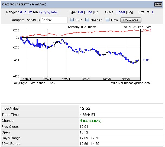The width and height of the screenshot is (165, 147).
Task: Click the green up arrow beside Change
Action: (81, 120)
